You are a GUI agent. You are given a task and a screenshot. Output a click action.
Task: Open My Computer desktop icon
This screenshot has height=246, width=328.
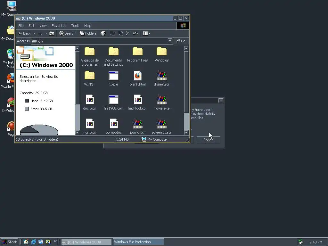[x=12, y=8]
